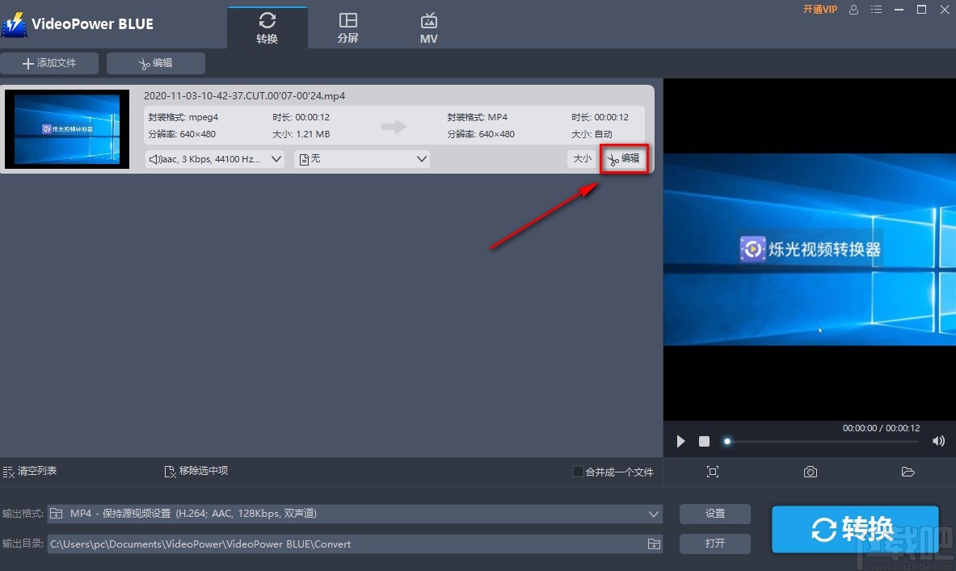Open the user account icon
The width and height of the screenshot is (956, 571).
pos(853,10)
